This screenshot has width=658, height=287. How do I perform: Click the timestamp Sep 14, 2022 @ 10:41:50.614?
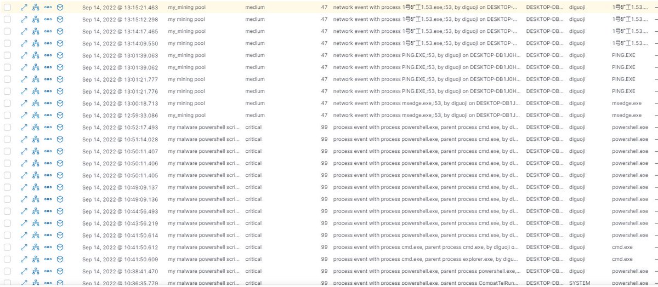120,236
